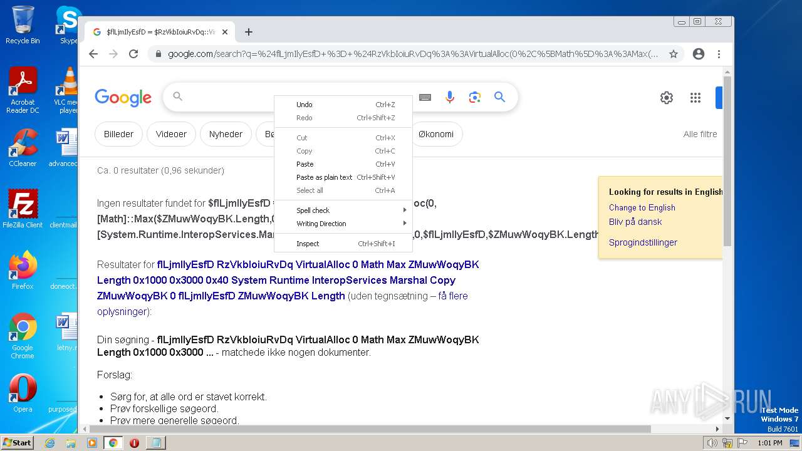Choose Undo from context menu
The width and height of the screenshot is (802, 451).
coord(343,105)
